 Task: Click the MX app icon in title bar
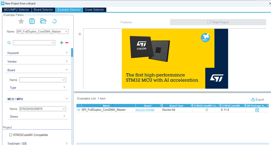click(x=3, y=3)
